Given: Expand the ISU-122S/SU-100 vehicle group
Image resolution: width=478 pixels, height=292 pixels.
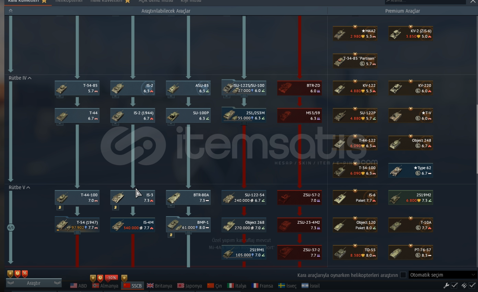Looking at the screenshot, I should (244, 96).
